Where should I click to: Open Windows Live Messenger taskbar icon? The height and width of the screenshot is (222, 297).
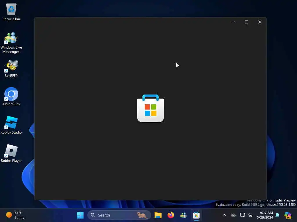183,215
